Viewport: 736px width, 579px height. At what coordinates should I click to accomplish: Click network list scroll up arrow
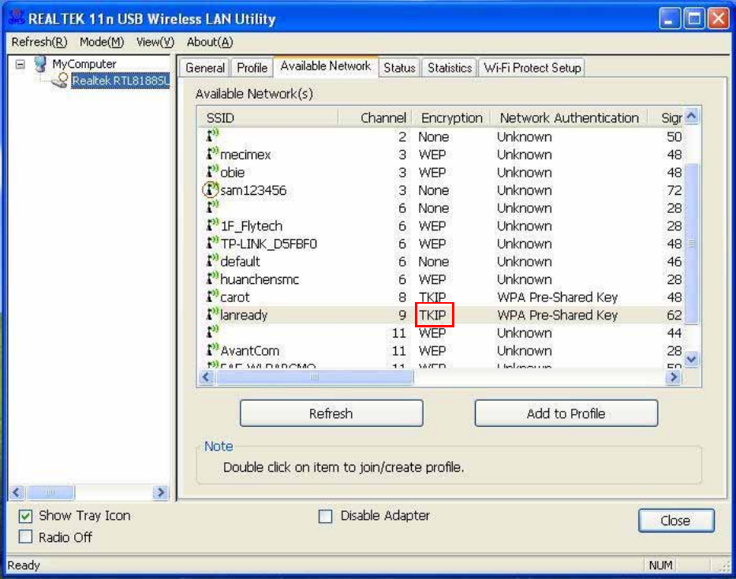tap(691, 116)
